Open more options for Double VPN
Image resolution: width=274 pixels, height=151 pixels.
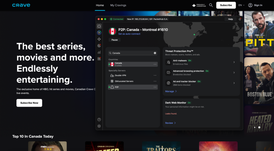click(x=155, y=75)
